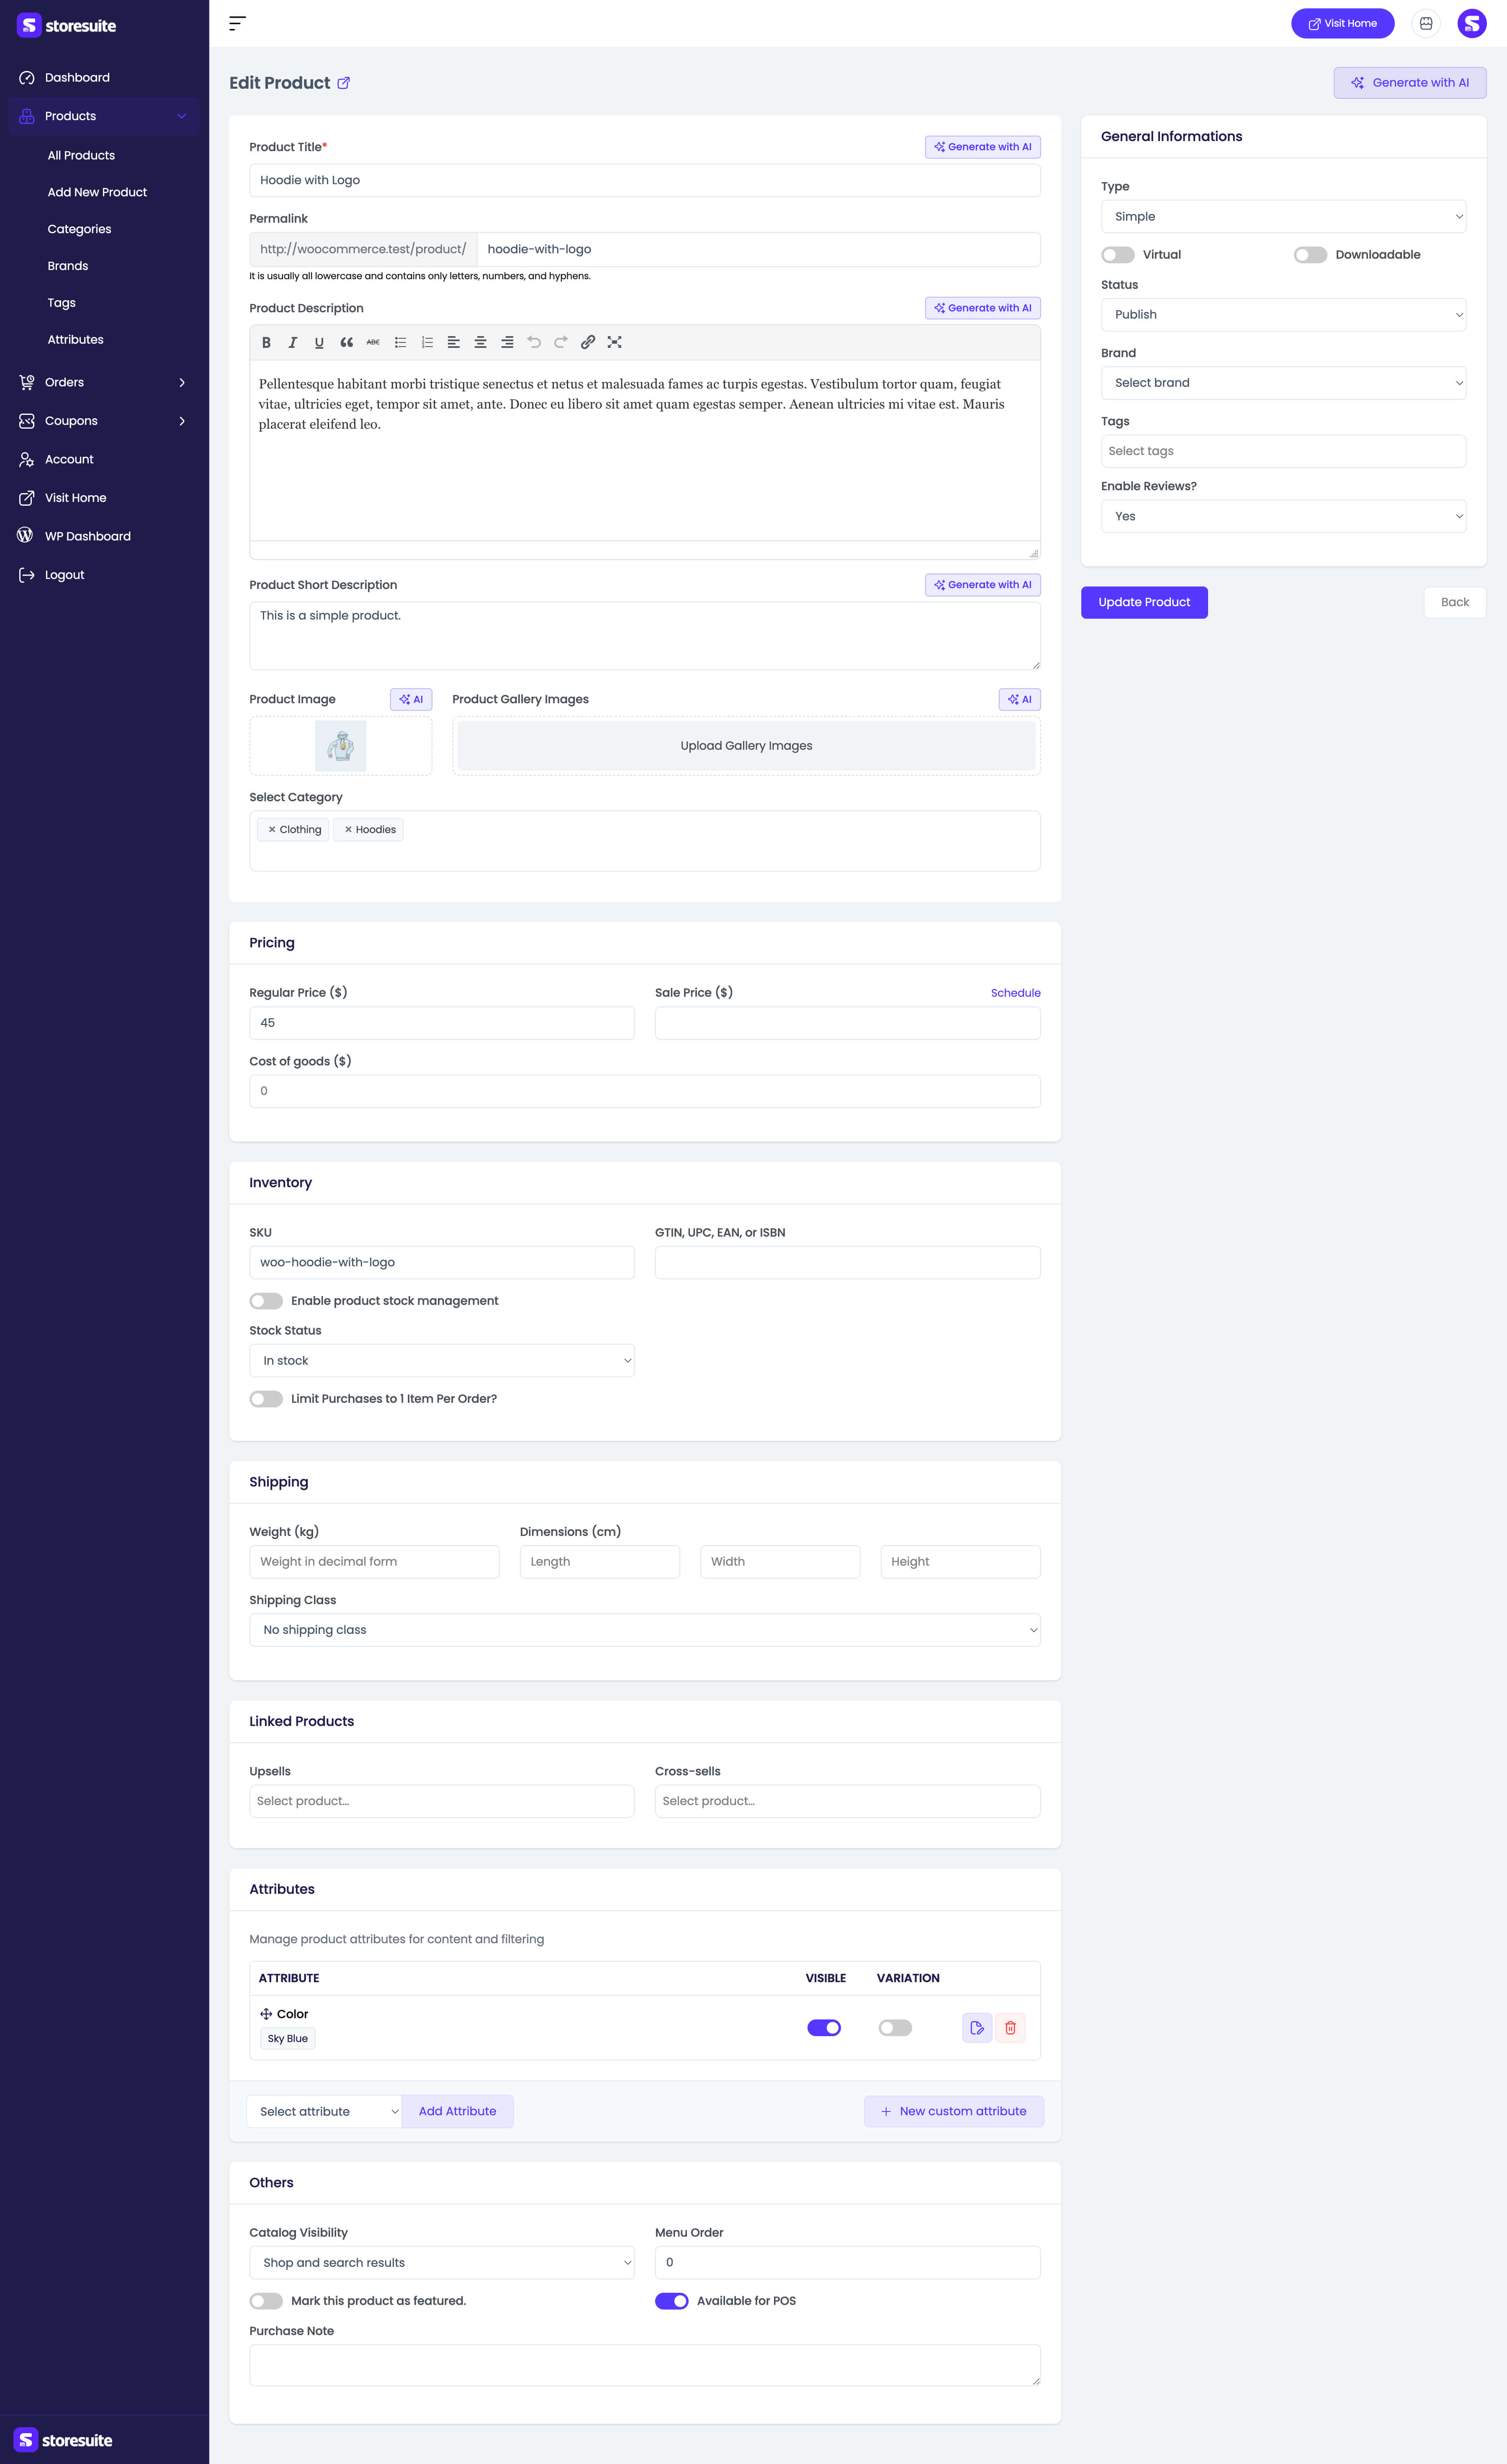Image resolution: width=1507 pixels, height=2464 pixels.
Task: Enable Color attribute for variation
Action: click(895, 2027)
